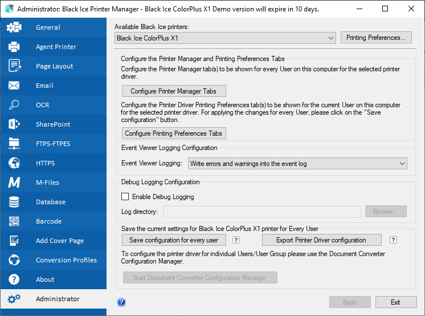Click the Administrator gears icon
The width and height of the screenshot is (425, 316).
point(14,299)
